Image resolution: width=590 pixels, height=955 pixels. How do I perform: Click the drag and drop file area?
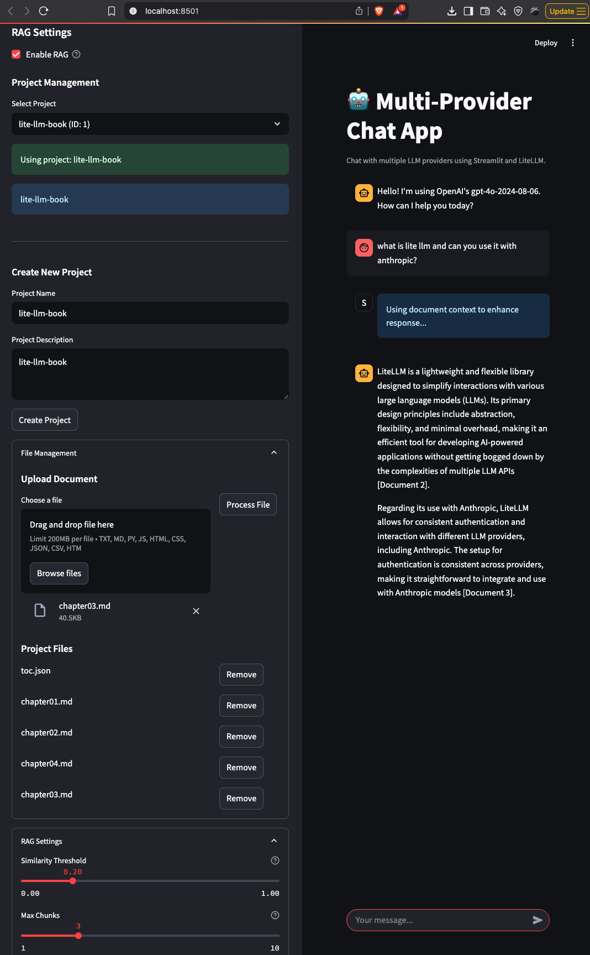(115, 551)
